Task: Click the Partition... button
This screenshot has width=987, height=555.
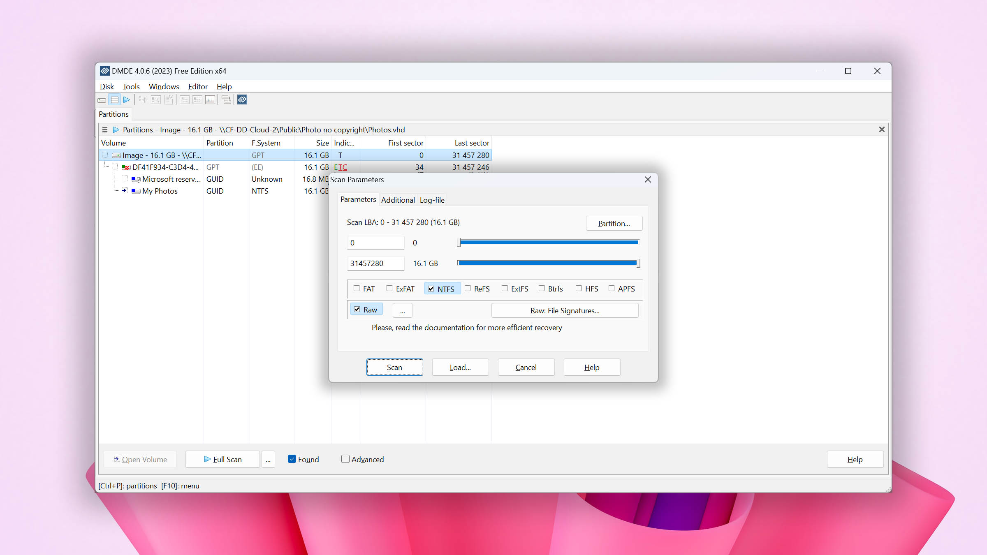Action: coord(614,223)
